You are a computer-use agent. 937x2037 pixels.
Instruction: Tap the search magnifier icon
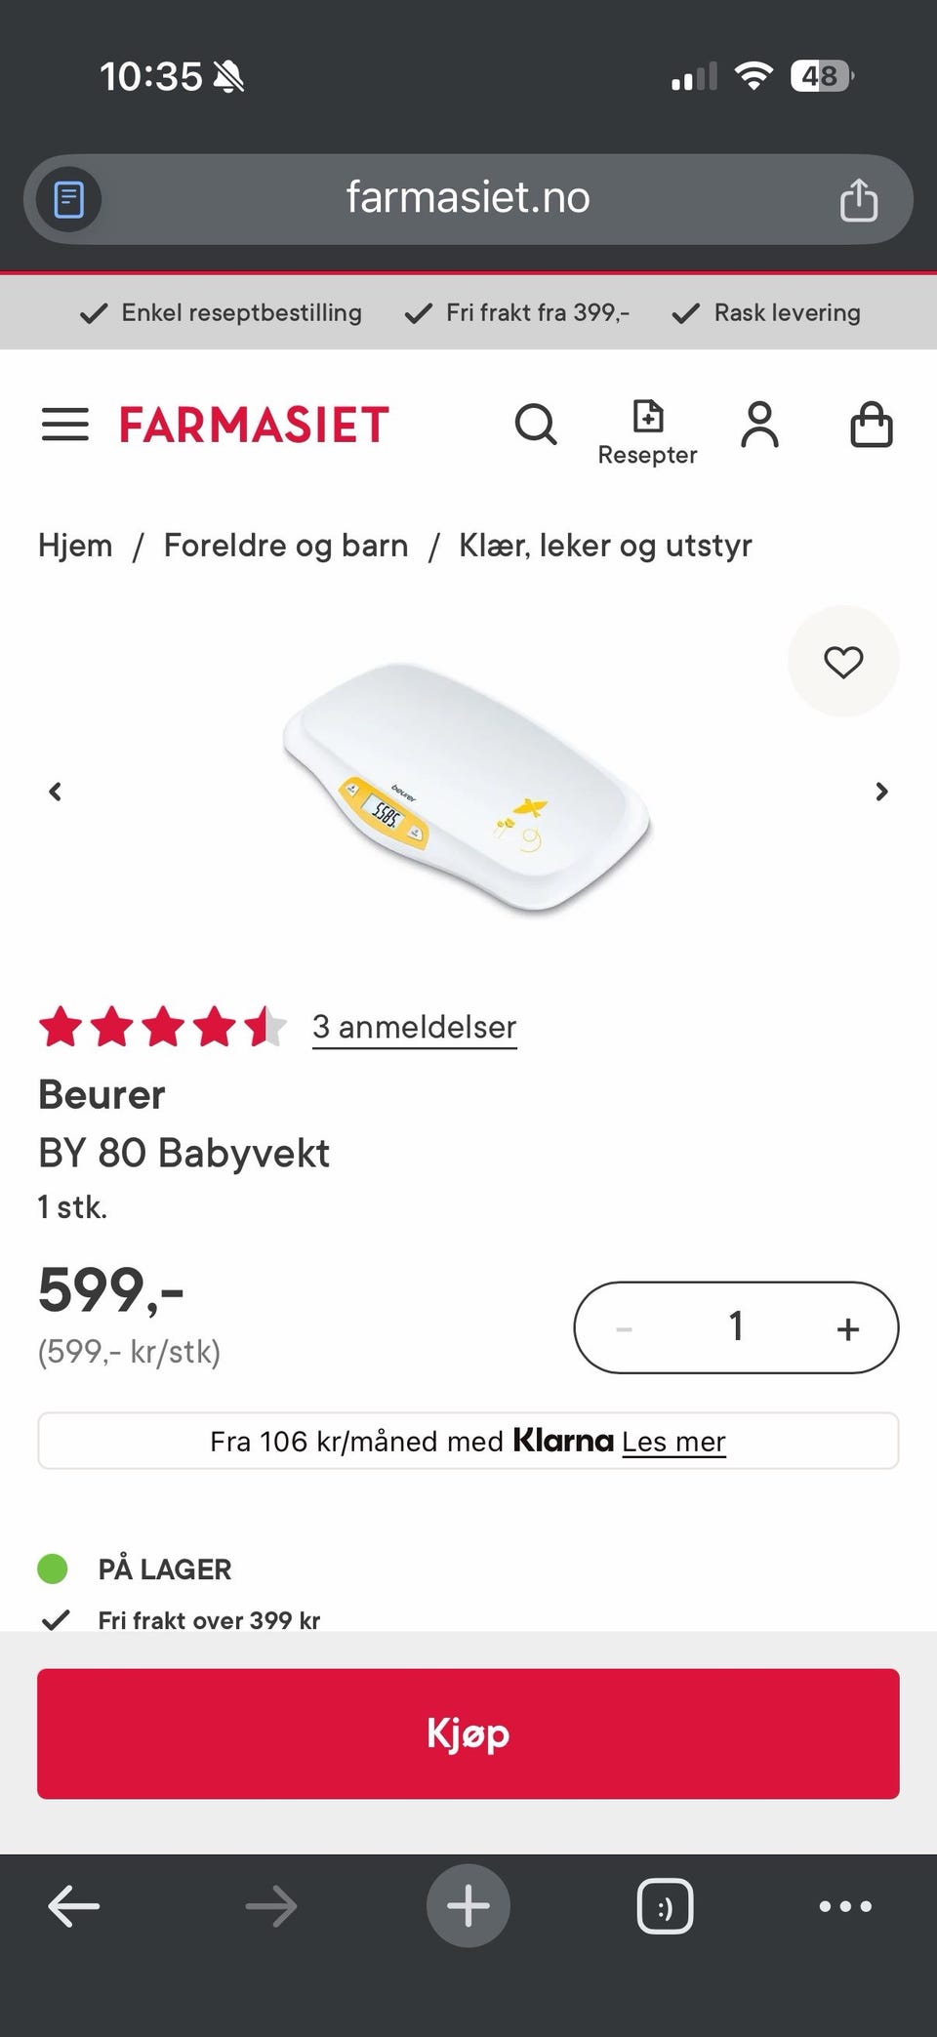click(536, 425)
